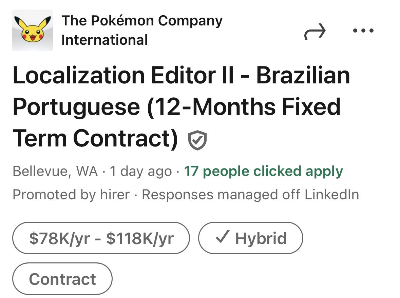Click the Responses managed off LinkedIn text
This screenshot has width=400, height=298.
pyautogui.click(x=250, y=195)
